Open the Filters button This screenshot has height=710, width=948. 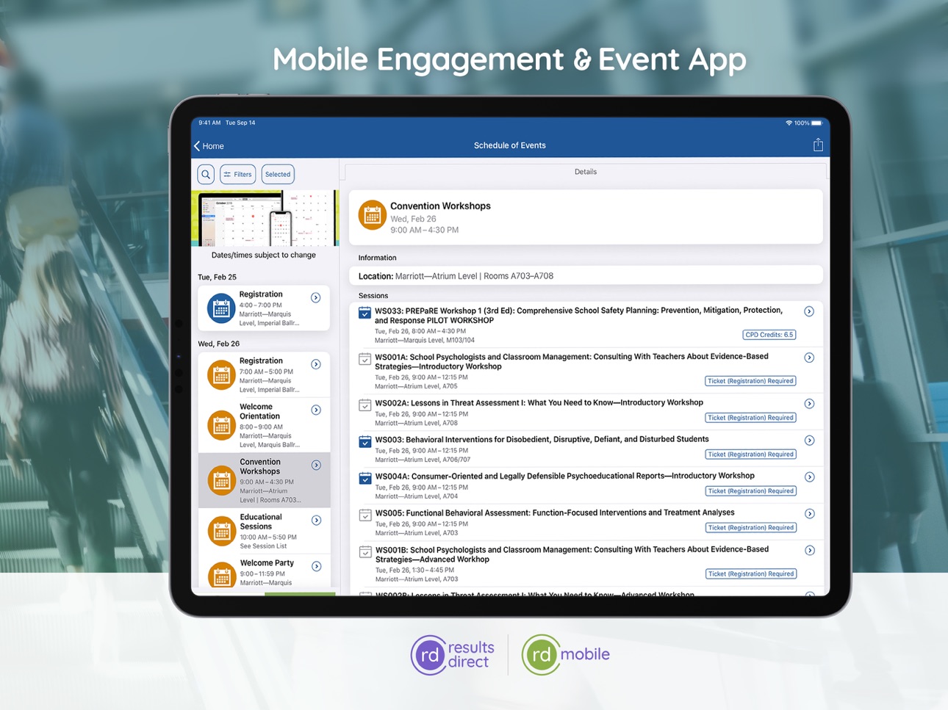pyautogui.click(x=238, y=174)
